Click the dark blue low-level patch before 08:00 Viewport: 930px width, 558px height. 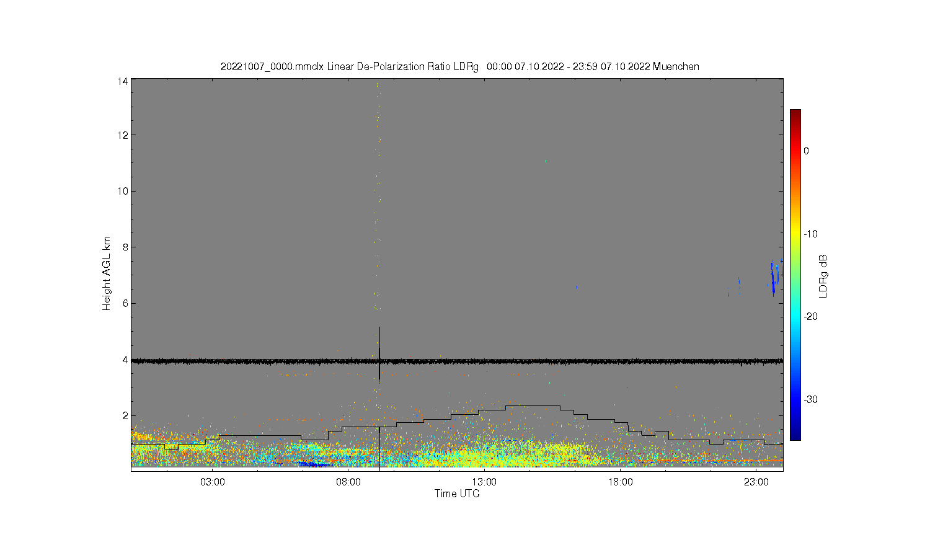click(314, 464)
